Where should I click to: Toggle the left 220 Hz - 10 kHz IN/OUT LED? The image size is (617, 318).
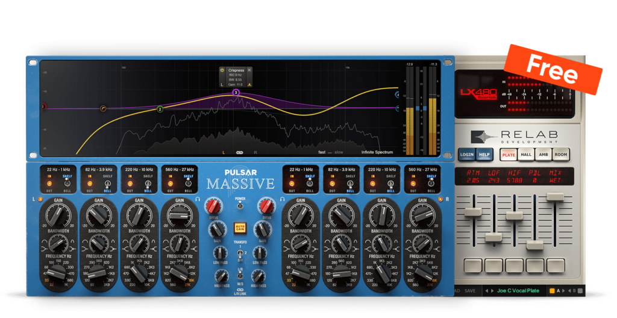[130, 184]
